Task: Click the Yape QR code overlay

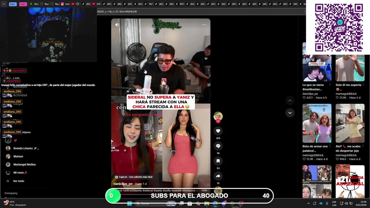Action: click(339, 28)
